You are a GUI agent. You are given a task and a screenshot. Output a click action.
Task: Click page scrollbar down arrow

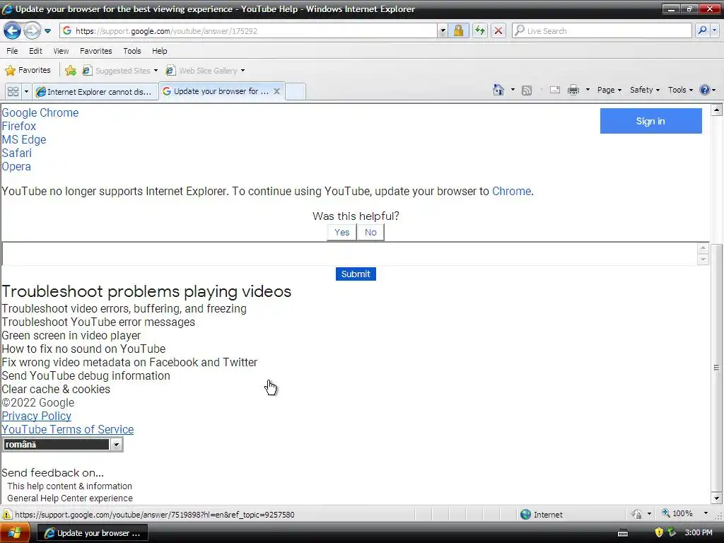716,498
